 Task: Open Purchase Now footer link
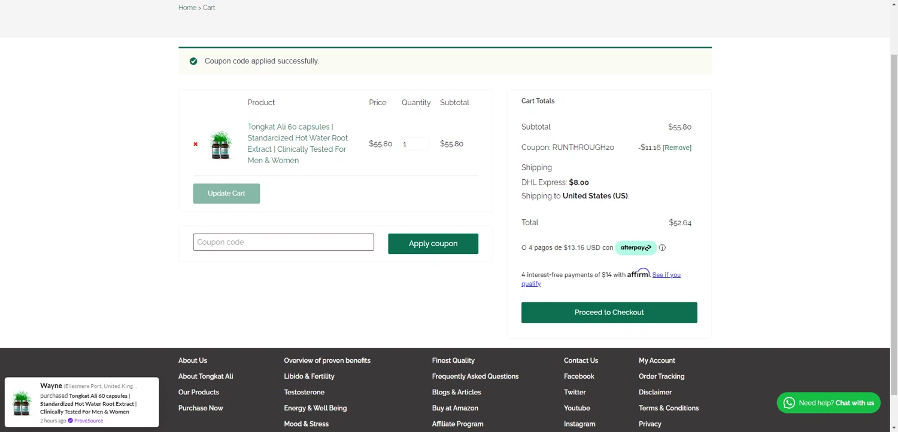201,408
